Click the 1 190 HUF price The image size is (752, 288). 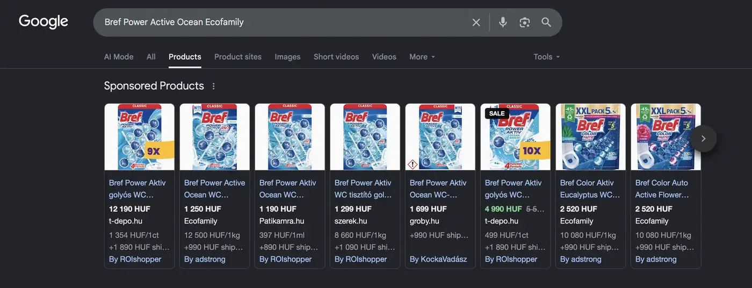pos(278,209)
